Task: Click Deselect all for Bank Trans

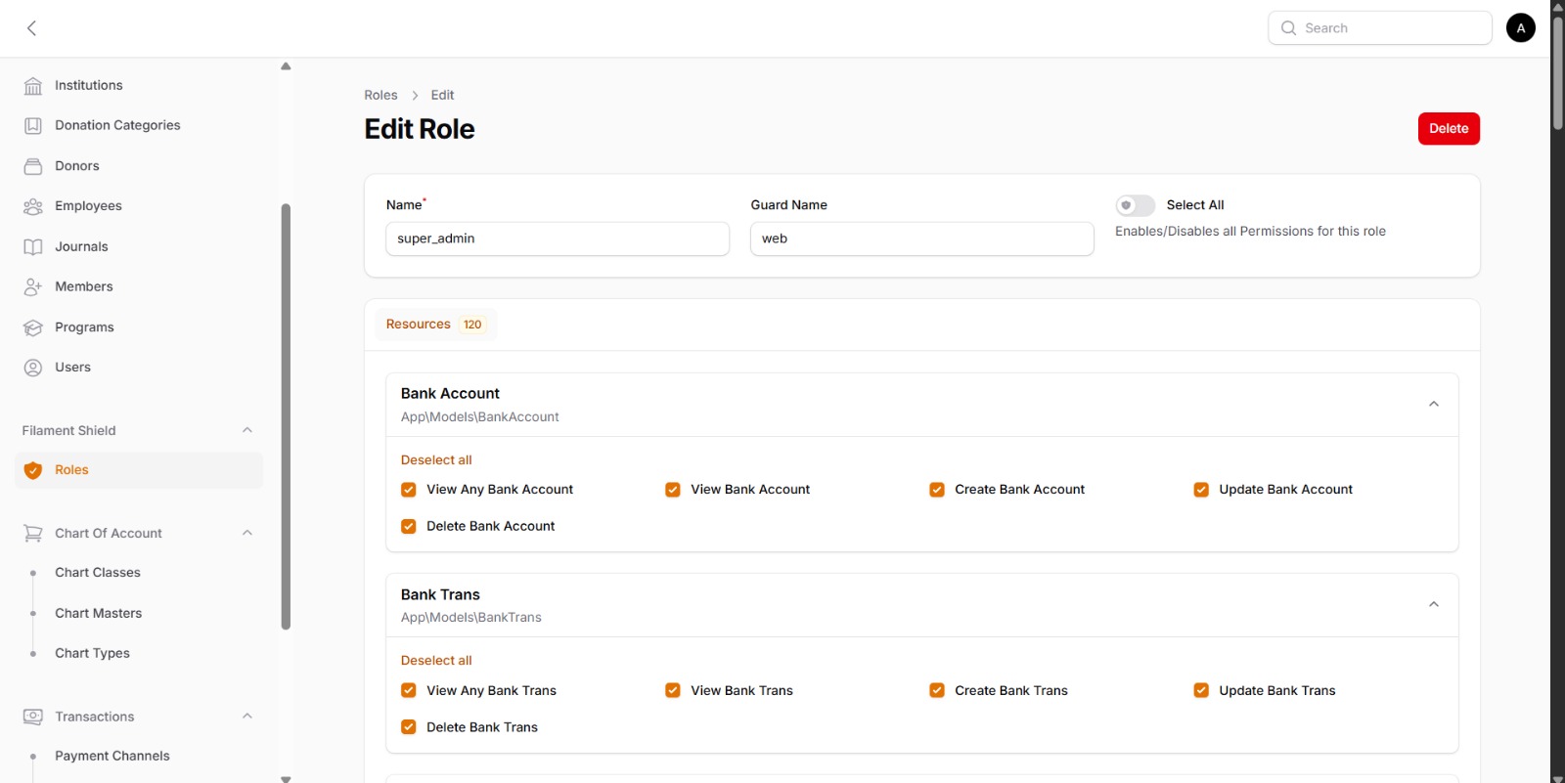Action: pyautogui.click(x=436, y=661)
